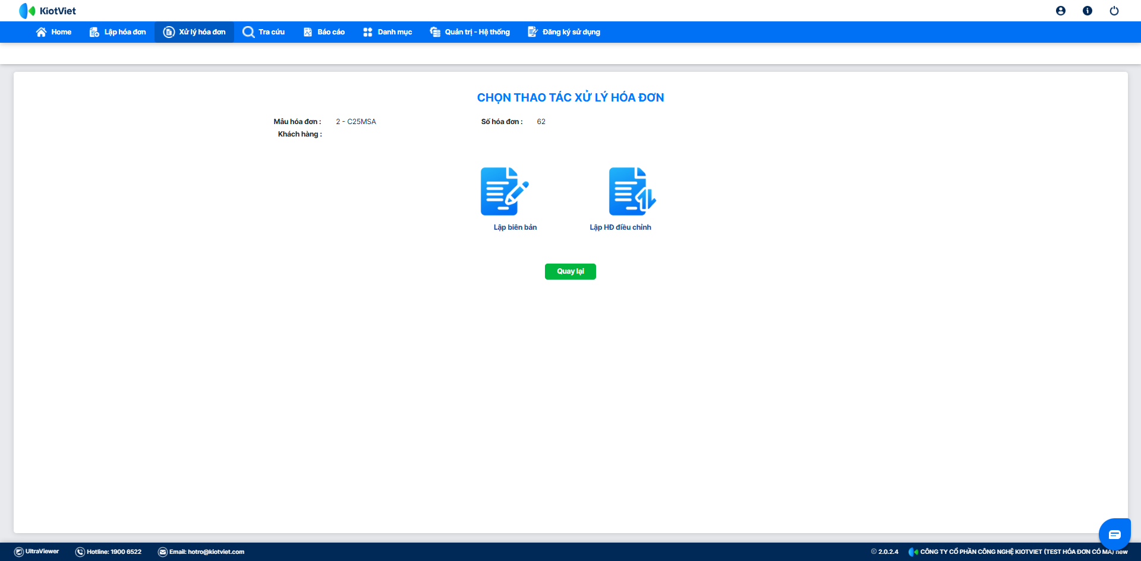Open the Đăng ký sử dụng menu
1141x561 pixels.
pos(564,32)
